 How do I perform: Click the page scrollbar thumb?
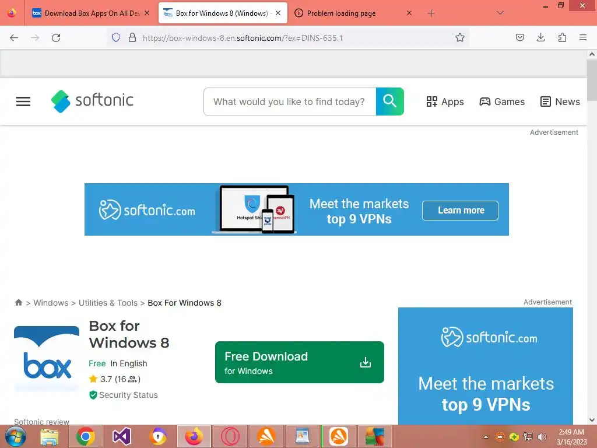click(592, 80)
